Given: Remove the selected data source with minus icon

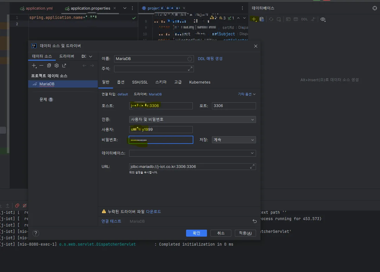Looking at the screenshot, I should tap(42, 66).
